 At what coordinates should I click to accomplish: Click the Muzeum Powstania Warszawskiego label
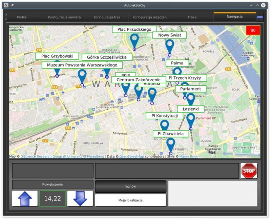coord(82,65)
